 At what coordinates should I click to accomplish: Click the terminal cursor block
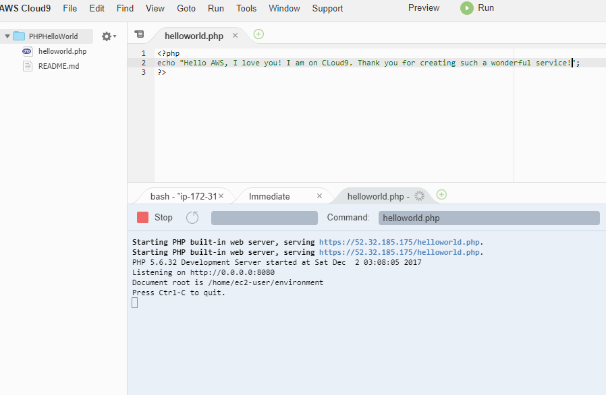(x=134, y=303)
